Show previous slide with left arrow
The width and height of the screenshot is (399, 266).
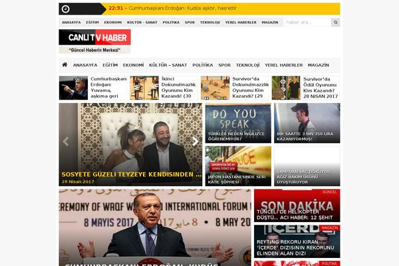point(66,142)
